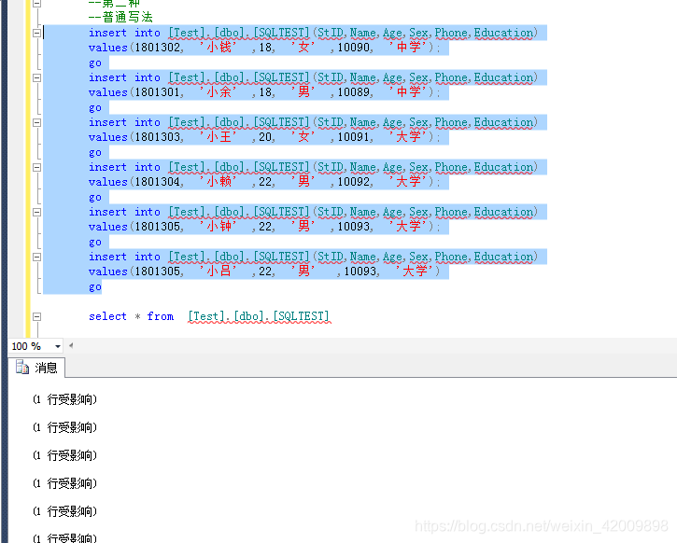Image resolution: width=677 pixels, height=543 pixels.
Task: Click the value '小赖'
Action: pyautogui.click(x=218, y=182)
